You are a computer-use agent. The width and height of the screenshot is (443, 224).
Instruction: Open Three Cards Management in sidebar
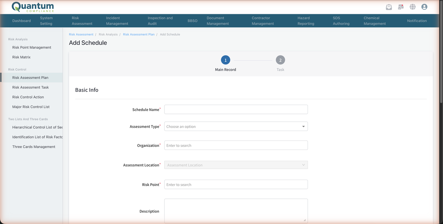[34, 147]
